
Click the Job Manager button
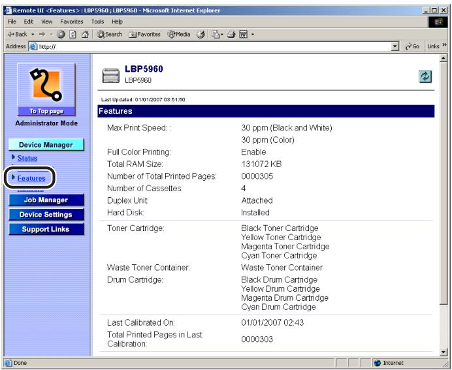[x=46, y=200]
